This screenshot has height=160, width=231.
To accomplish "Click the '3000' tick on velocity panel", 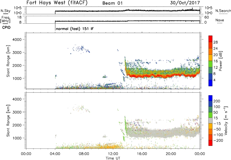I will (x=17, y=112).
